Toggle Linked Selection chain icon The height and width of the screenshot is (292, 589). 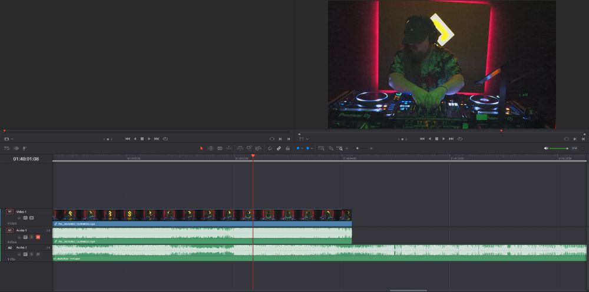[x=279, y=148]
